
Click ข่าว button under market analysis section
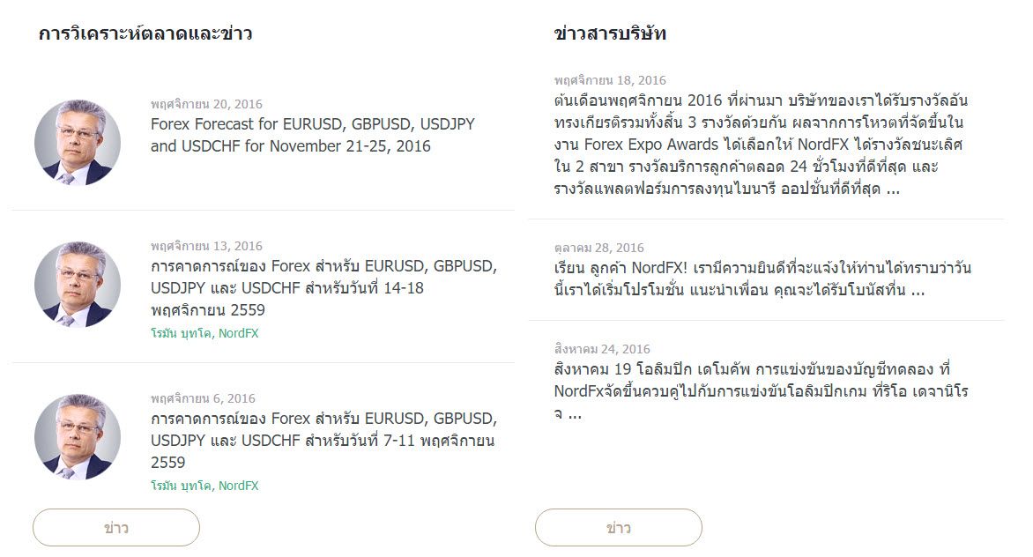click(x=116, y=527)
